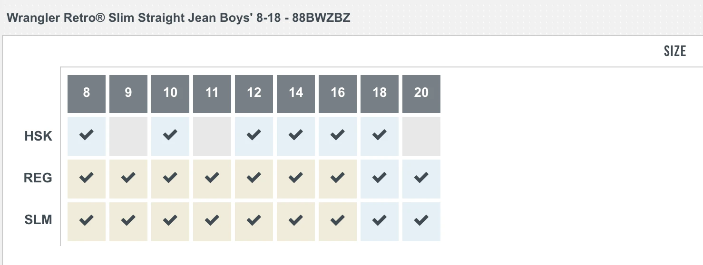The height and width of the screenshot is (265, 703).
Task: Click the REG row label
Action: (x=38, y=179)
